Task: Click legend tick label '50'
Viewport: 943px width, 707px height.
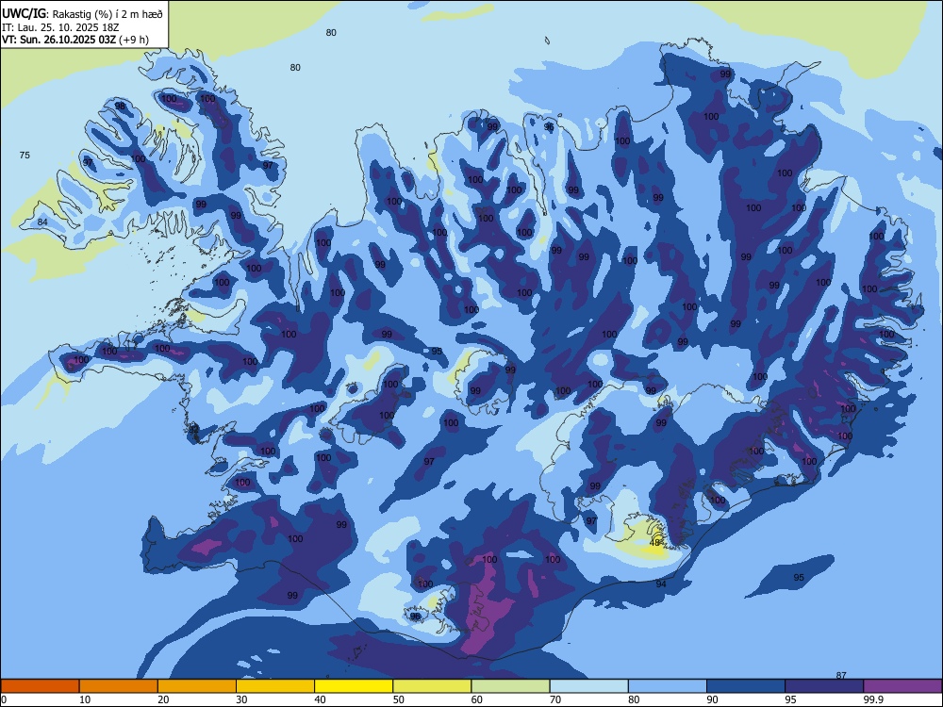Action: [x=398, y=699]
